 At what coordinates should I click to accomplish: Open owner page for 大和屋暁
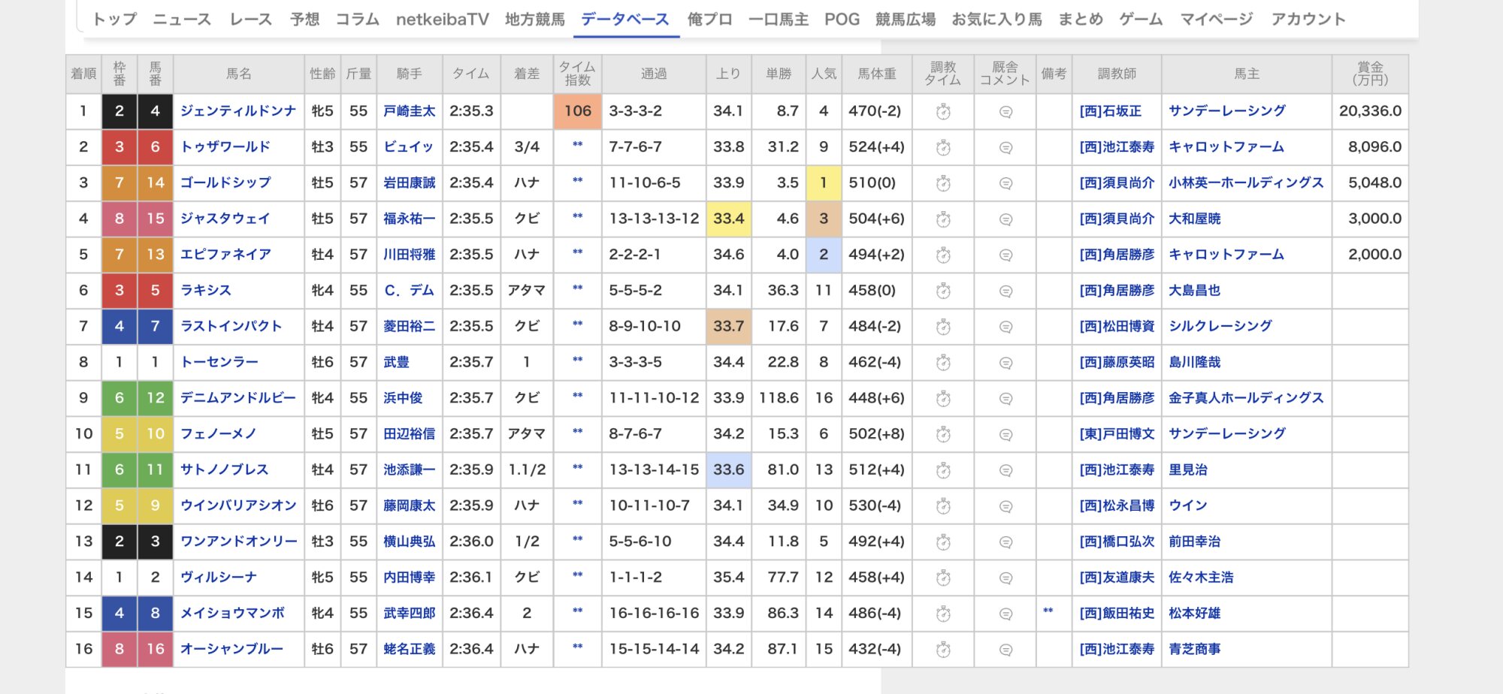[x=1194, y=219]
